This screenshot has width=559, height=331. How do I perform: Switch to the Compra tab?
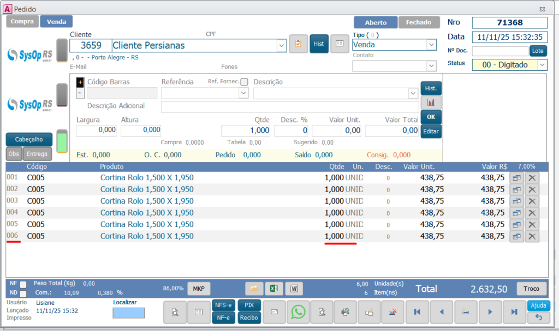tap(22, 22)
